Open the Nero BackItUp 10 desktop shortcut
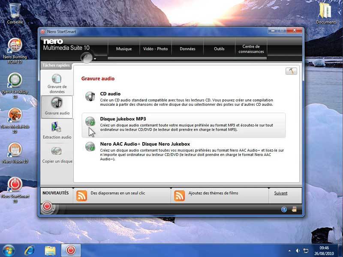Image resolution: width=343 pixels, height=257 pixels. 15,86
